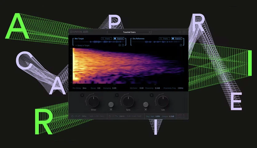Click the Direct level knob
This screenshot has height=148, width=257.
pyautogui.click(x=93, y=101)
